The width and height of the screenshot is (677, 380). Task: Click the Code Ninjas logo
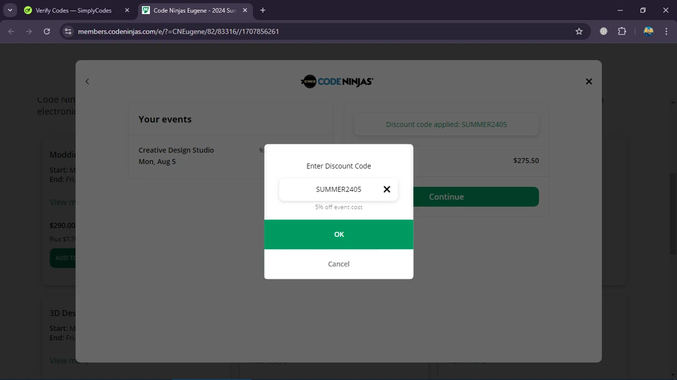coord(337,82)
